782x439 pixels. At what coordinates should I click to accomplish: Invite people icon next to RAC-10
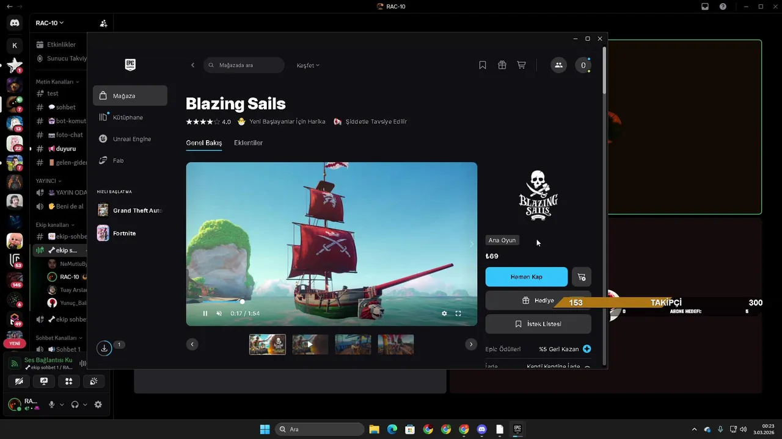point(103,23)
